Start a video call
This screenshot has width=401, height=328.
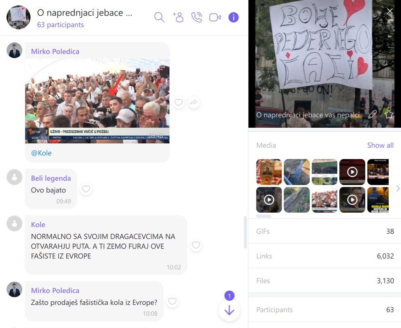[x=215, y=17]
